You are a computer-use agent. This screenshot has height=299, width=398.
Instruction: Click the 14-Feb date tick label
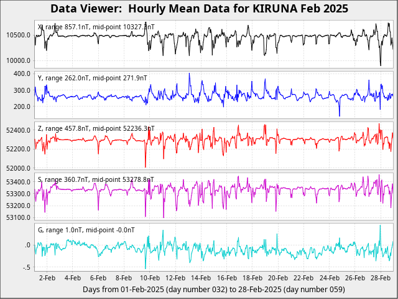point(201,278)
